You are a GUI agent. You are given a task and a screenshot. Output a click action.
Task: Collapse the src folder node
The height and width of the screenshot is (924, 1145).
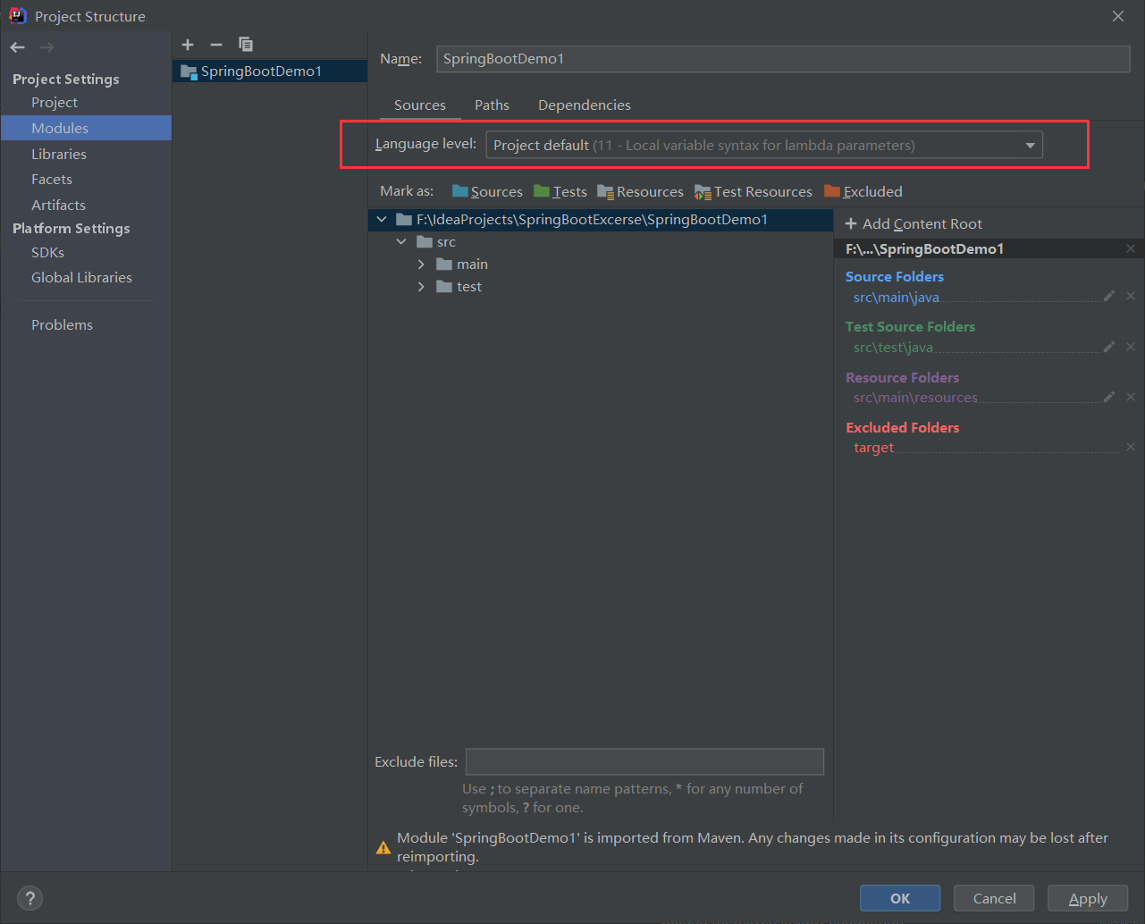(401, 241)
